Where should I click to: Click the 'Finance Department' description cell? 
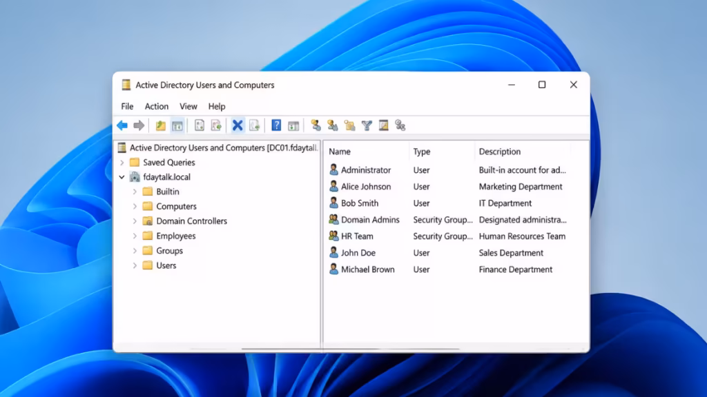[515, 269]
